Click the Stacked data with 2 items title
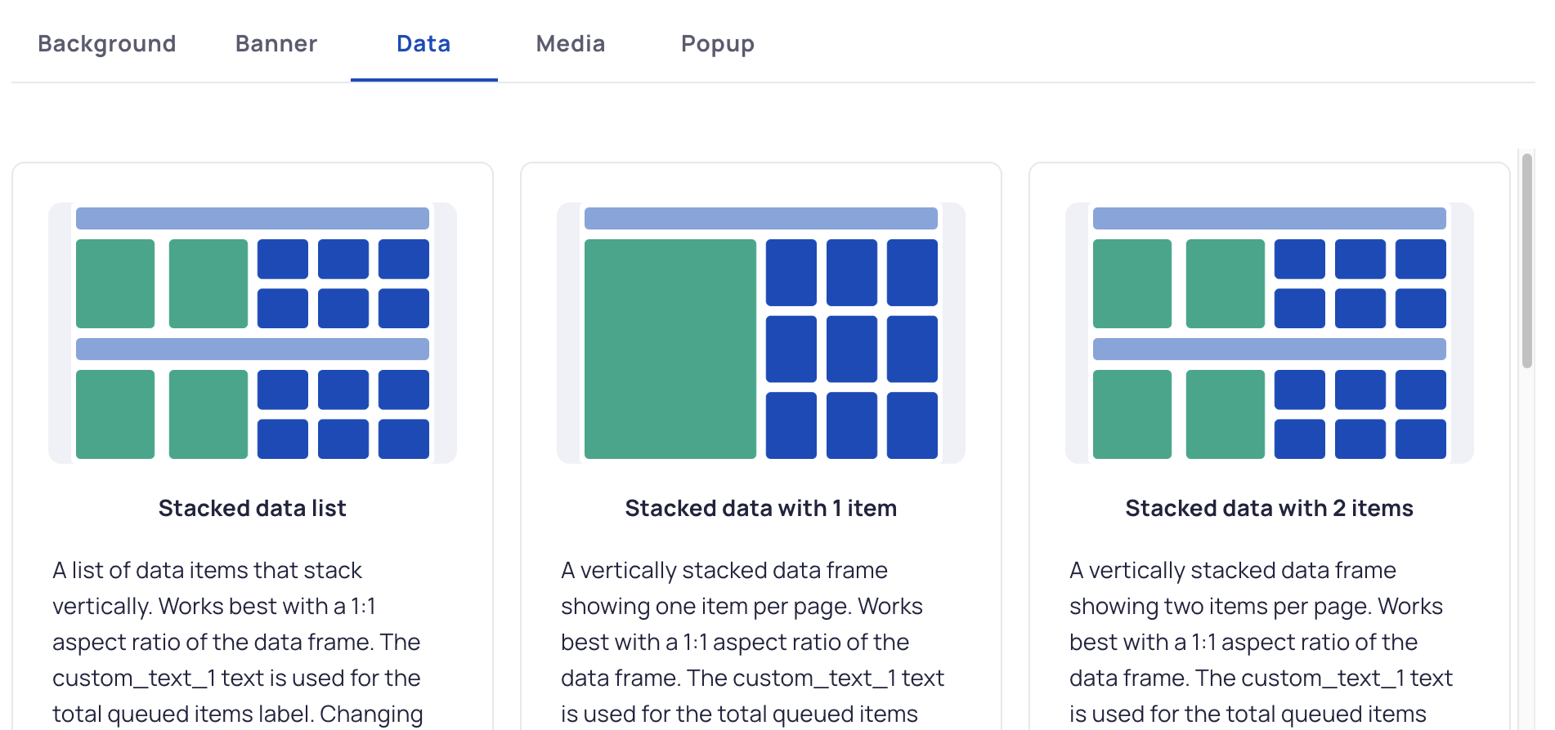Image resolution: width=1555 pixels, height=730 pixels. [x=1270, y=508]
